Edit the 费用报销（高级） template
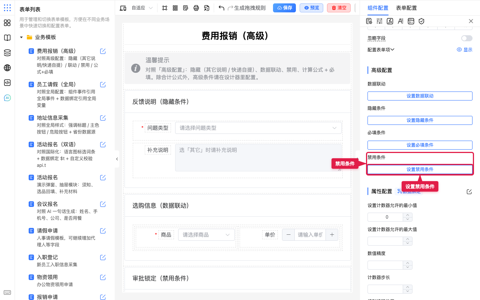Screen dimensions: 480x300 tap(103, 51)
